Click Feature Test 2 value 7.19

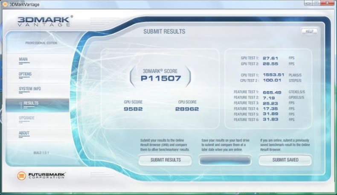pyautogui.click(x=269, y=98)
